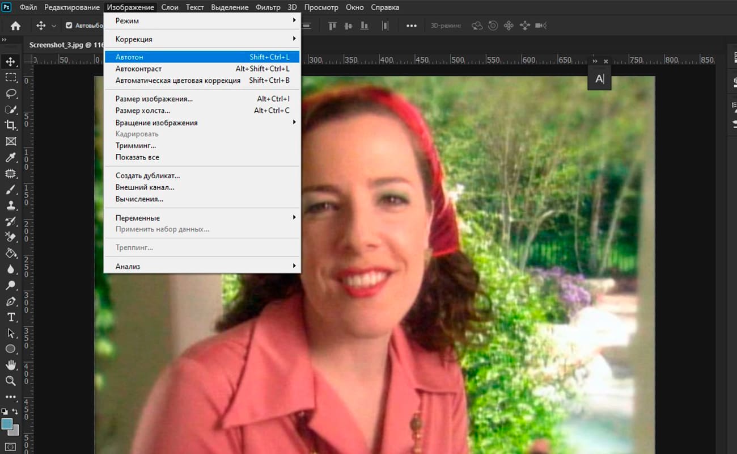Viewport: 737px width, 454px height.
Task: Select the Crop tool
Action: 11,125
